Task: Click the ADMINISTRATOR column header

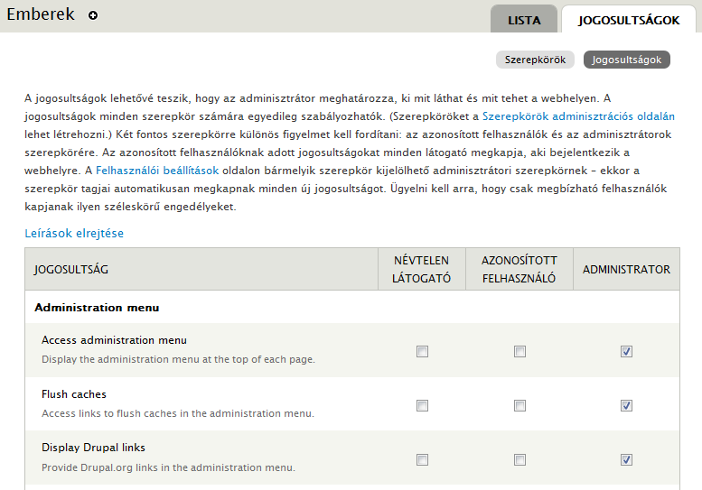Action: click(626, 270)
